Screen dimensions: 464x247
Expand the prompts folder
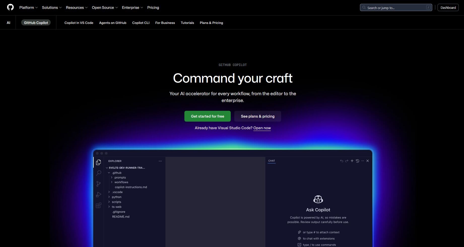(x=112, y=178)
